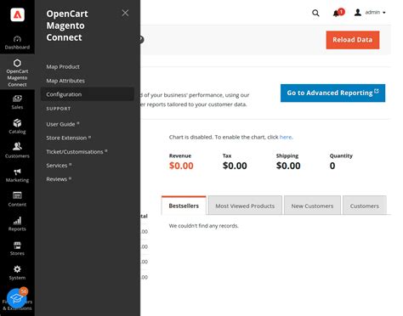The image size is (403, 316).
Task: Open the User Guide link
Action: pyautogui.click(x=63, y=124)
